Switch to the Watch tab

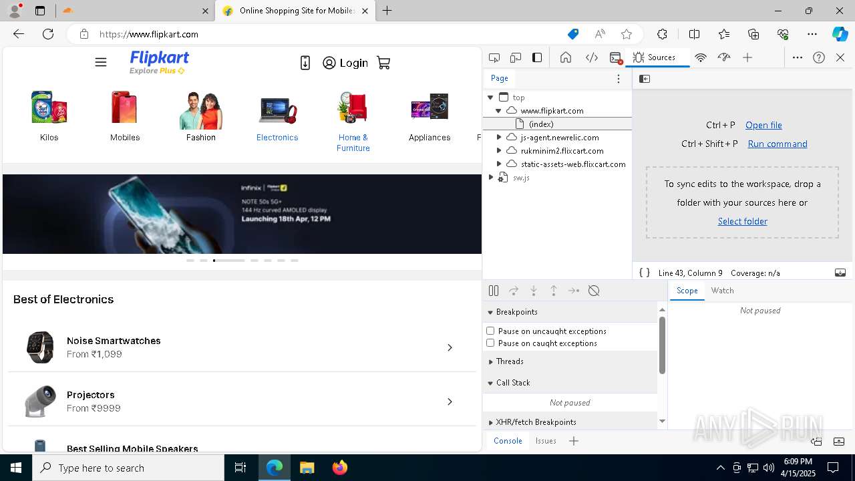tap(722, 291)
